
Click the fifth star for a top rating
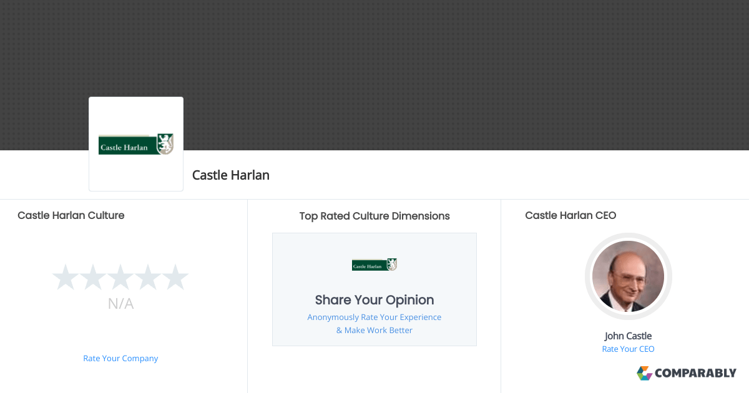coord(175,277)
